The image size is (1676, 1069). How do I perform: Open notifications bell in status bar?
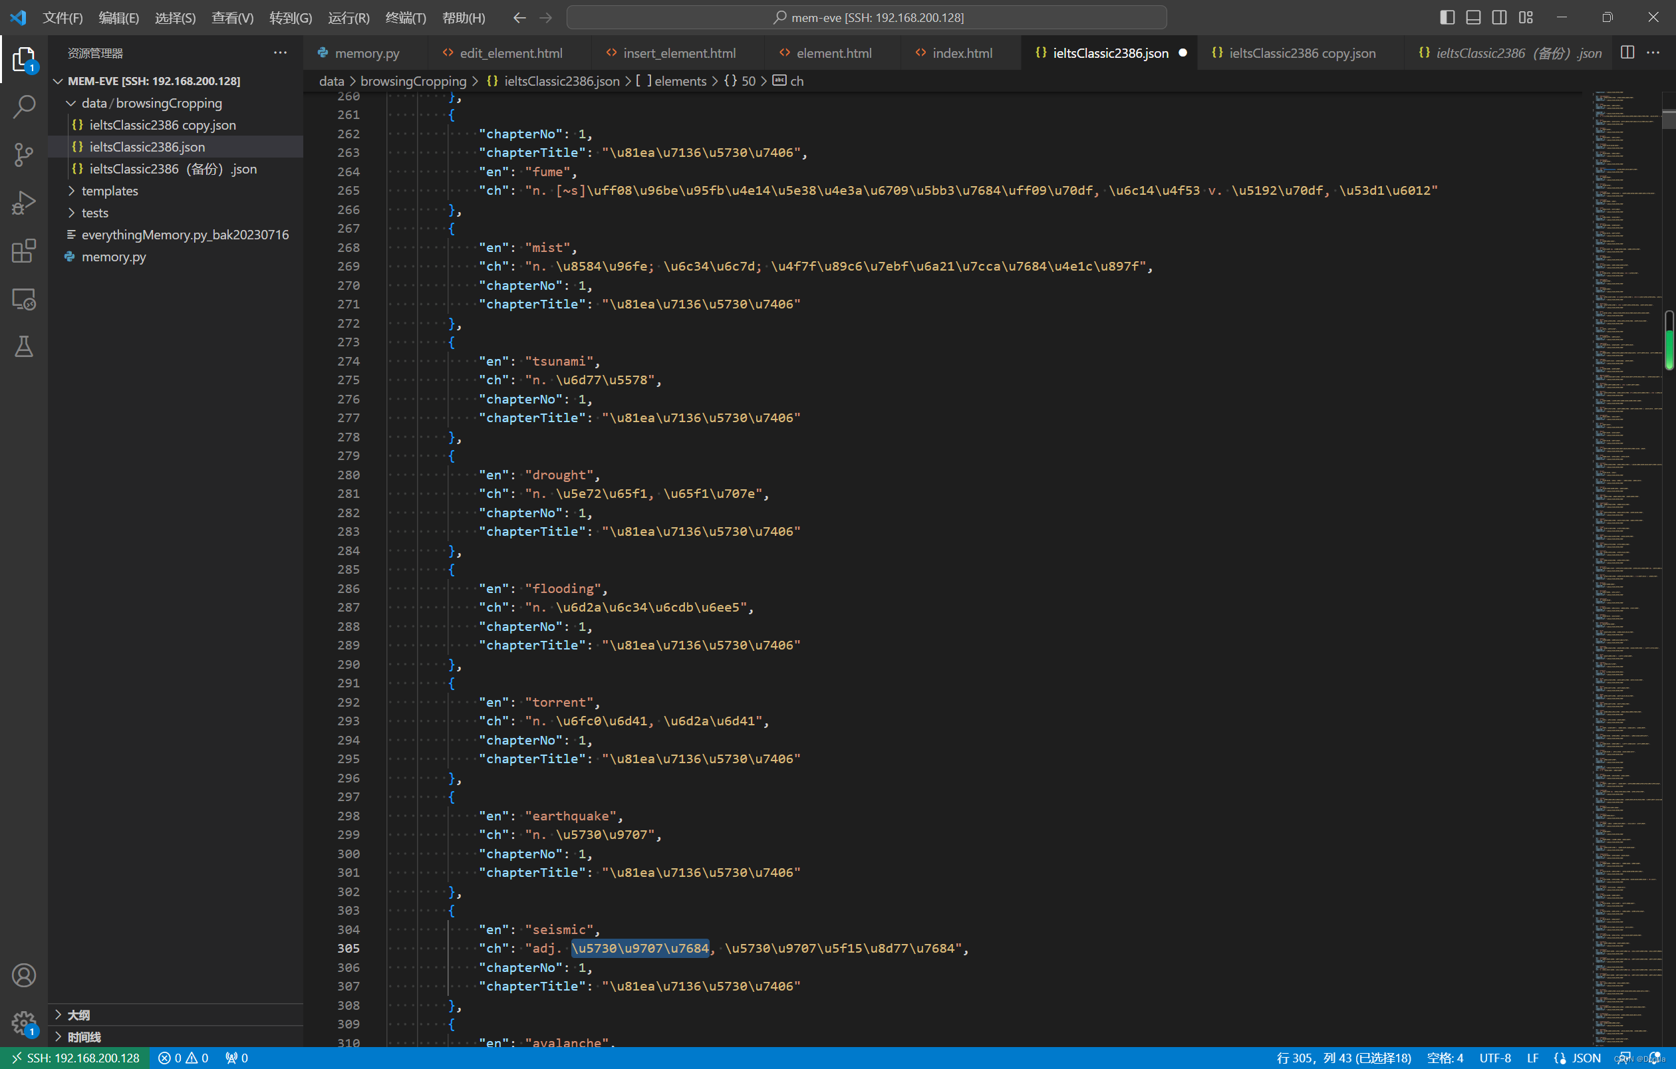coord(1655,1058)
